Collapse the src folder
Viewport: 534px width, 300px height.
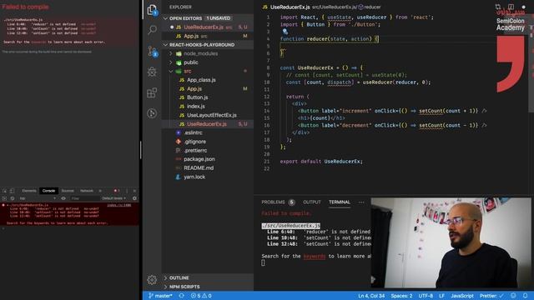(208, 71)
